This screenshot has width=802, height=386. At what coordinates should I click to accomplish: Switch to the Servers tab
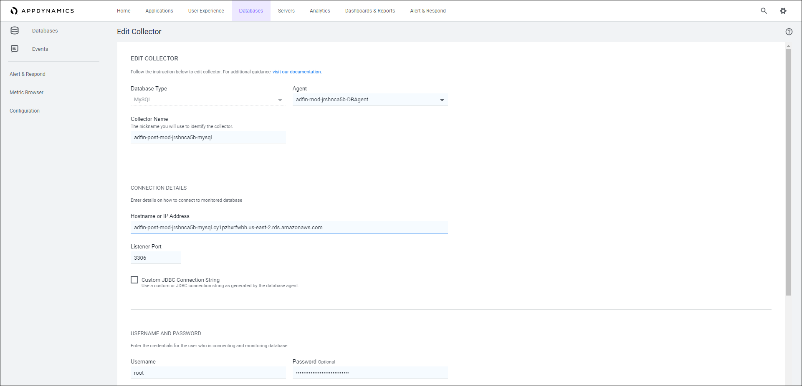[x=286, y=11]
